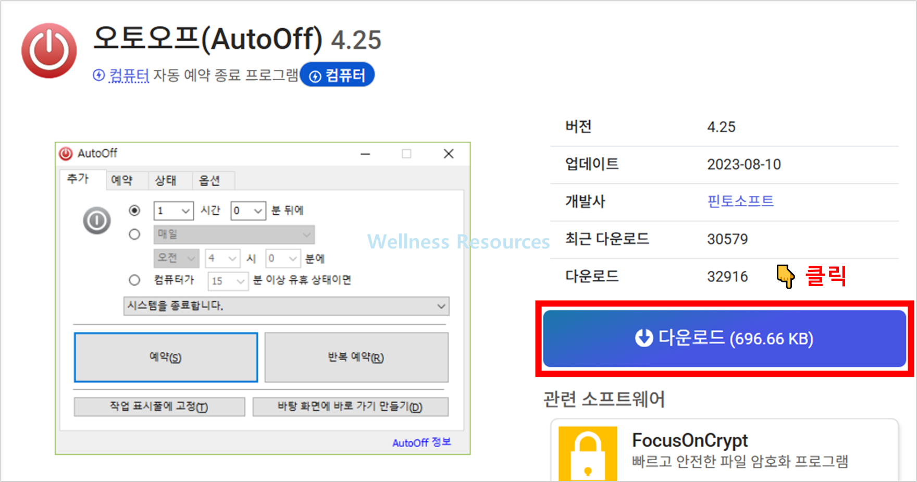917x482 pixels.
Task: Click the version value 4.25 in the table
Action: click(x=721, y=127)
